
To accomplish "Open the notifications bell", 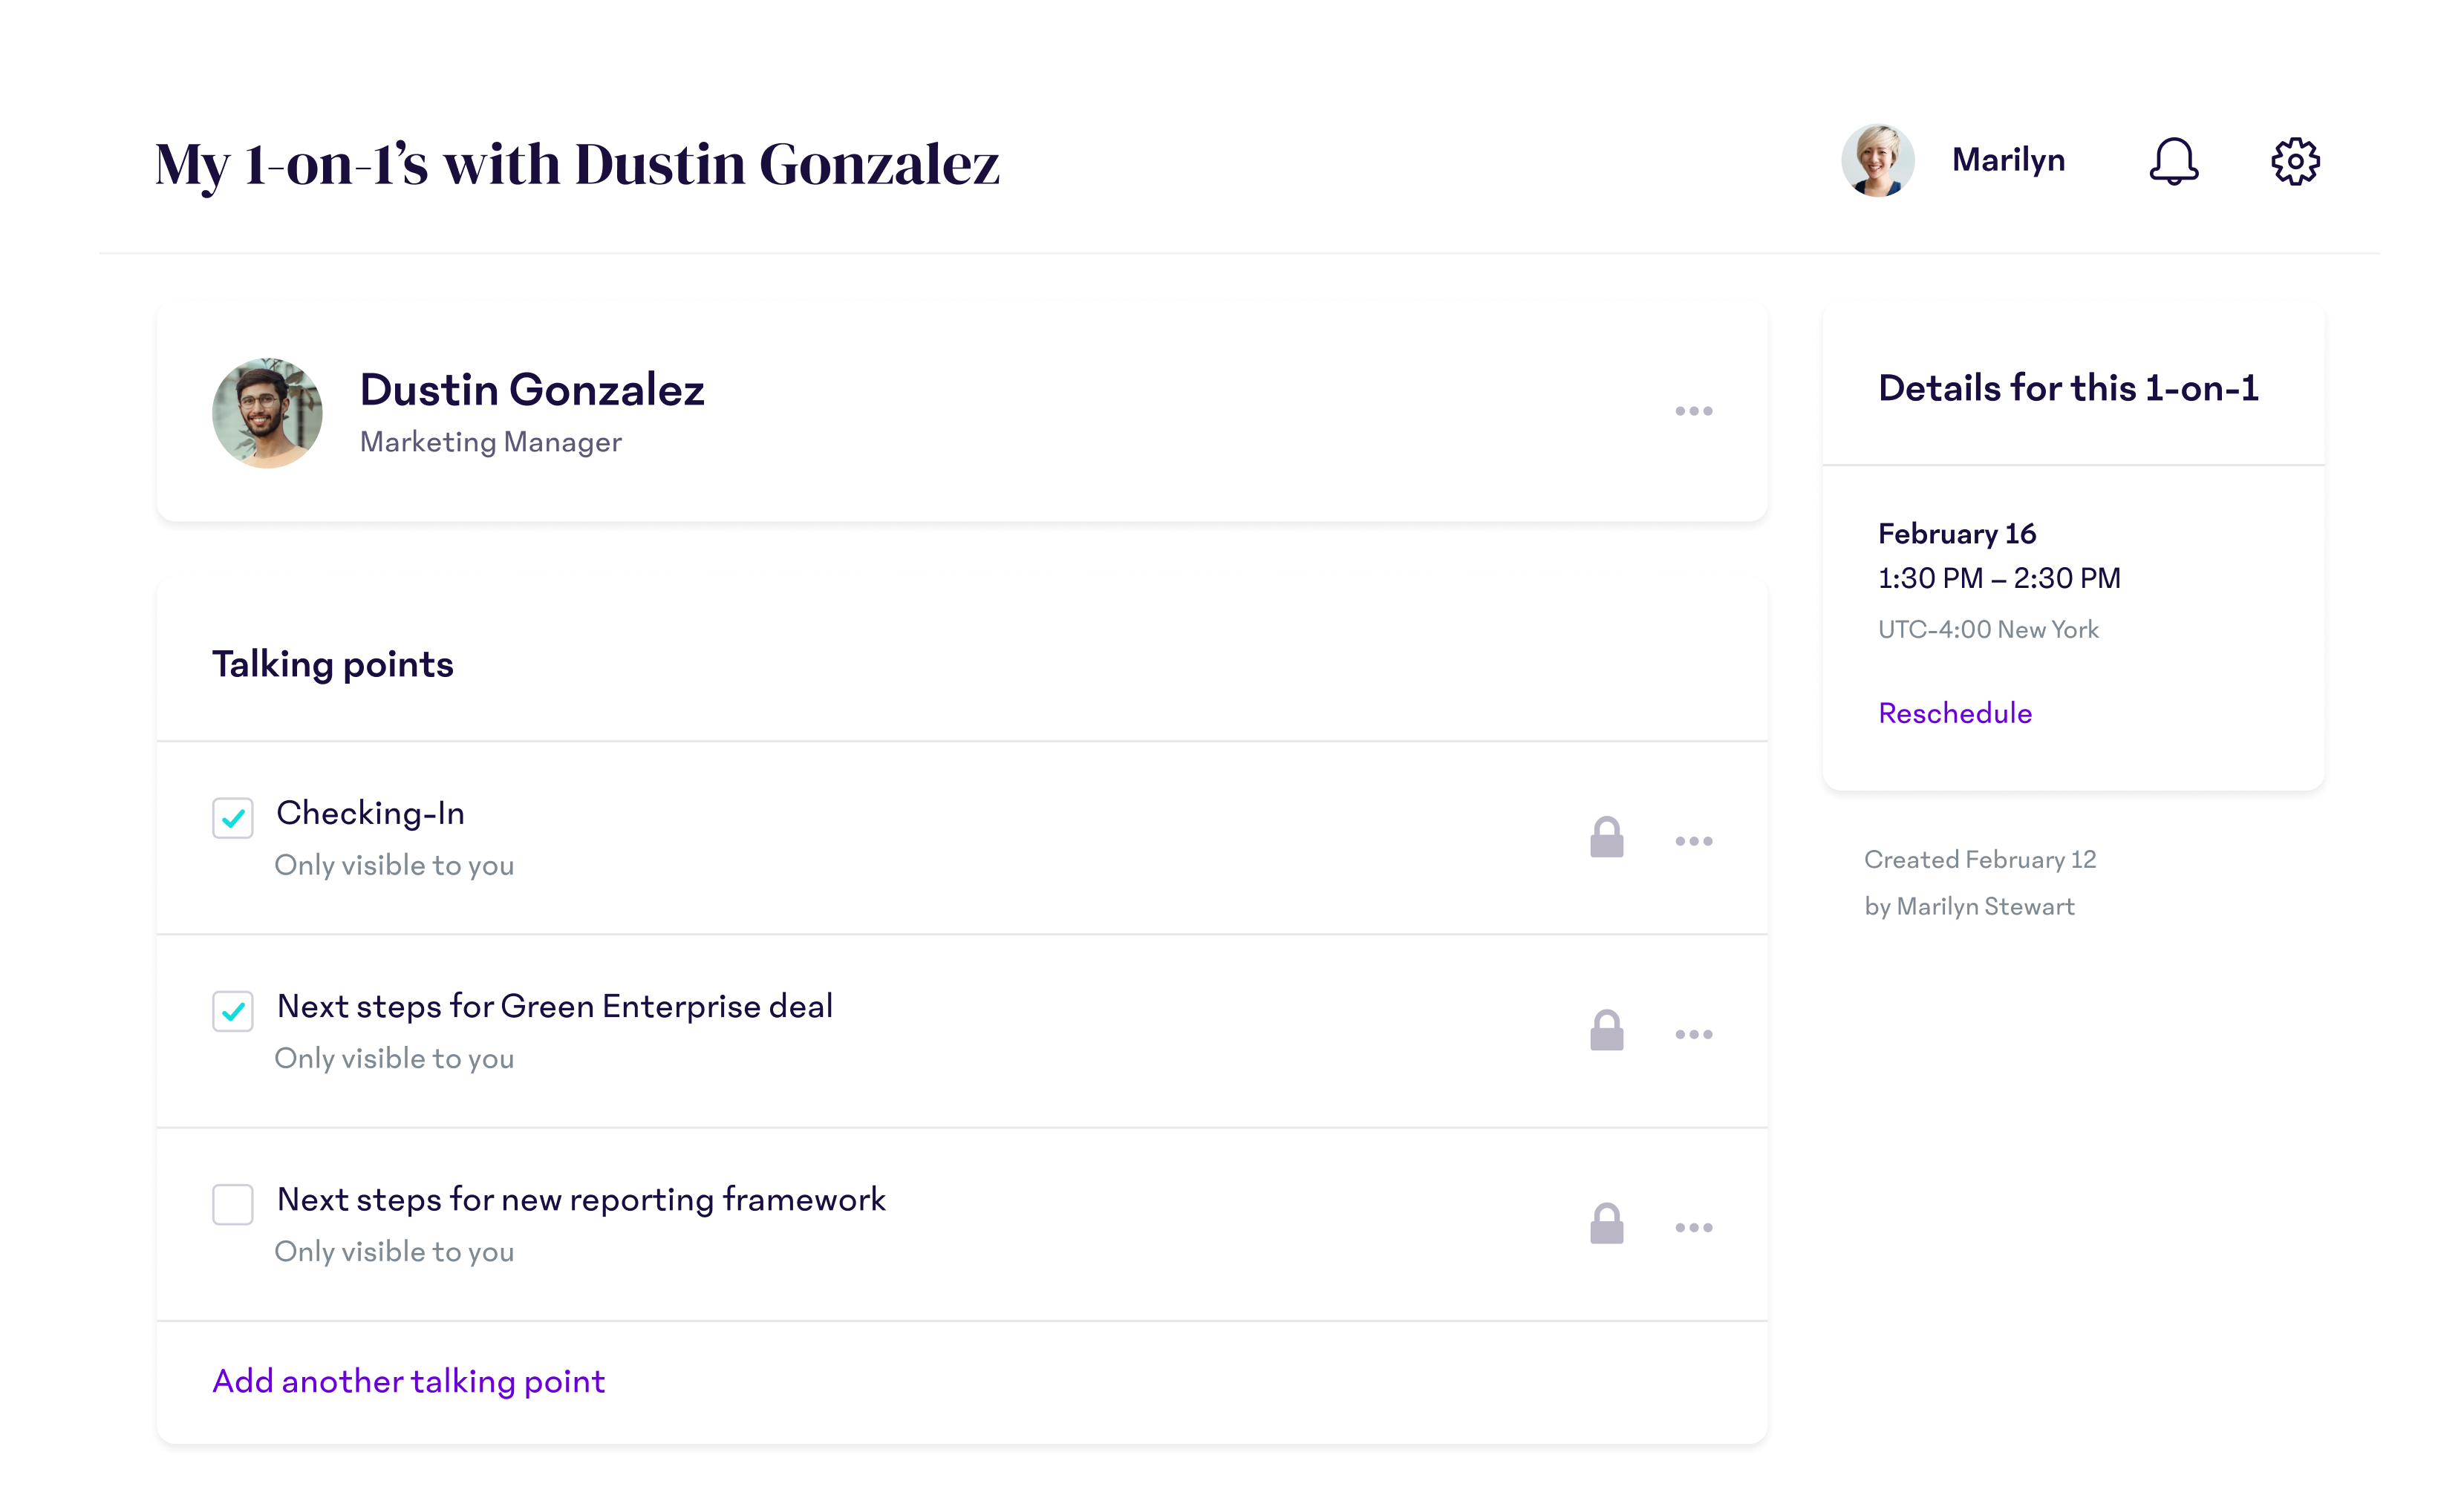I will [2173, 161].
